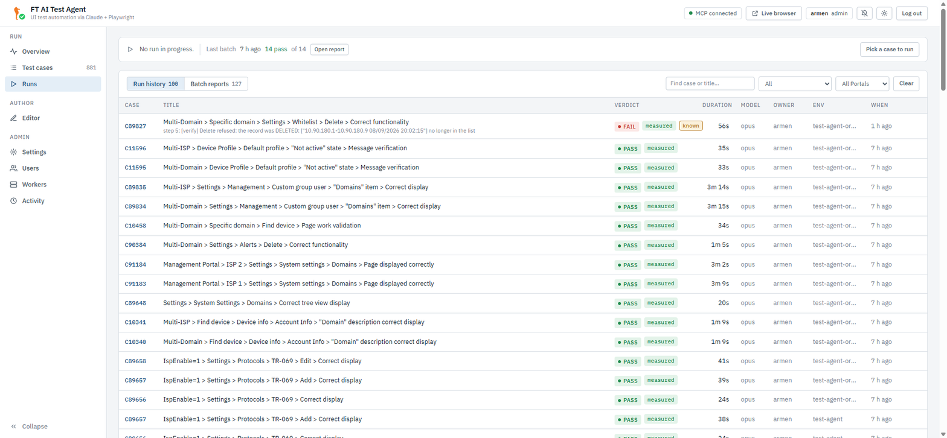Open Workers in the sidebar
Screen dimensions: 947x438
coord(53,185)
